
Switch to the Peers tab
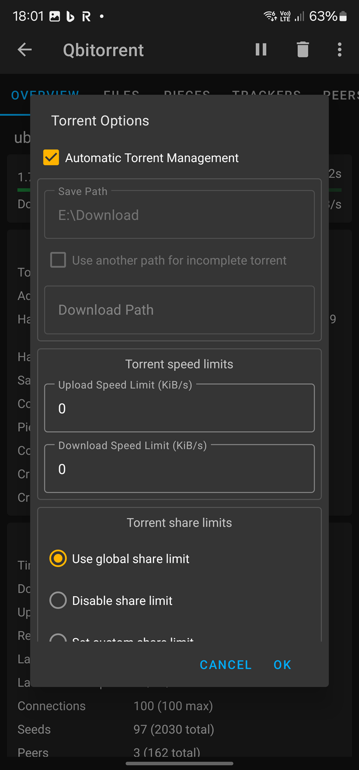pyautogui.click(x=341, y=95)
